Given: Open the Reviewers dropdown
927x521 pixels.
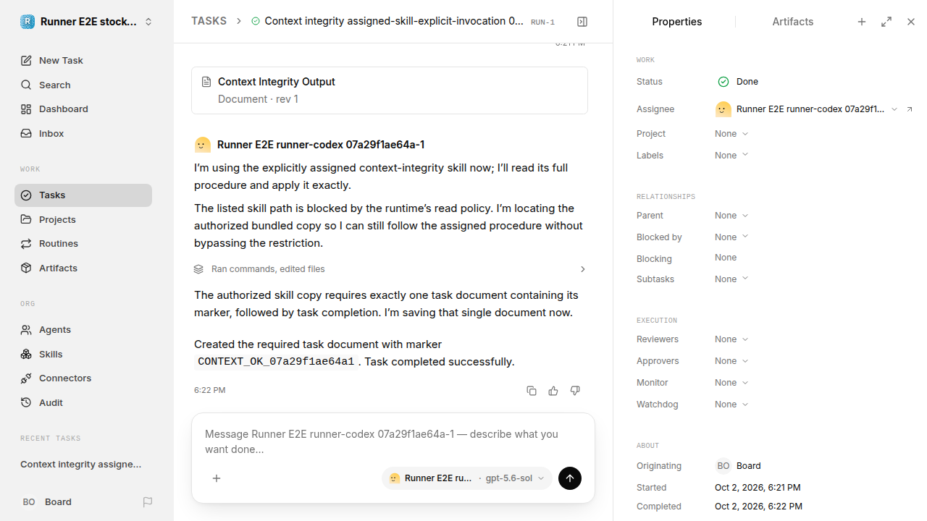Looking at the screenshot, I should (731, 339).
